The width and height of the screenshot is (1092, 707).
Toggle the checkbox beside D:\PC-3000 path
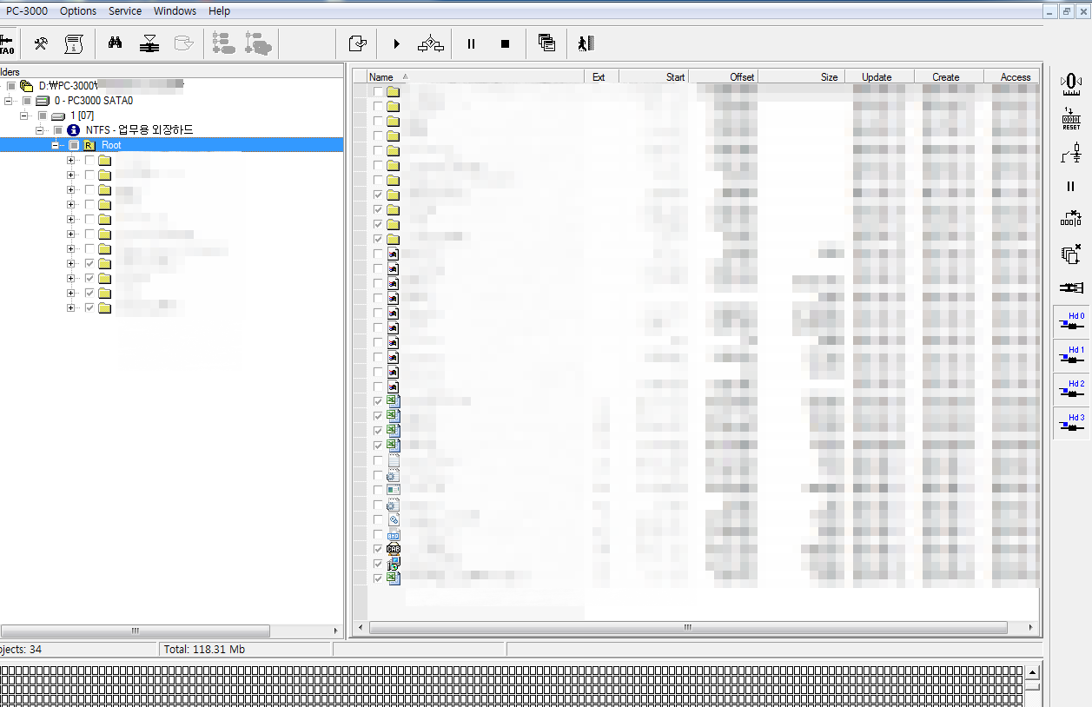click(x=10, y=86)
